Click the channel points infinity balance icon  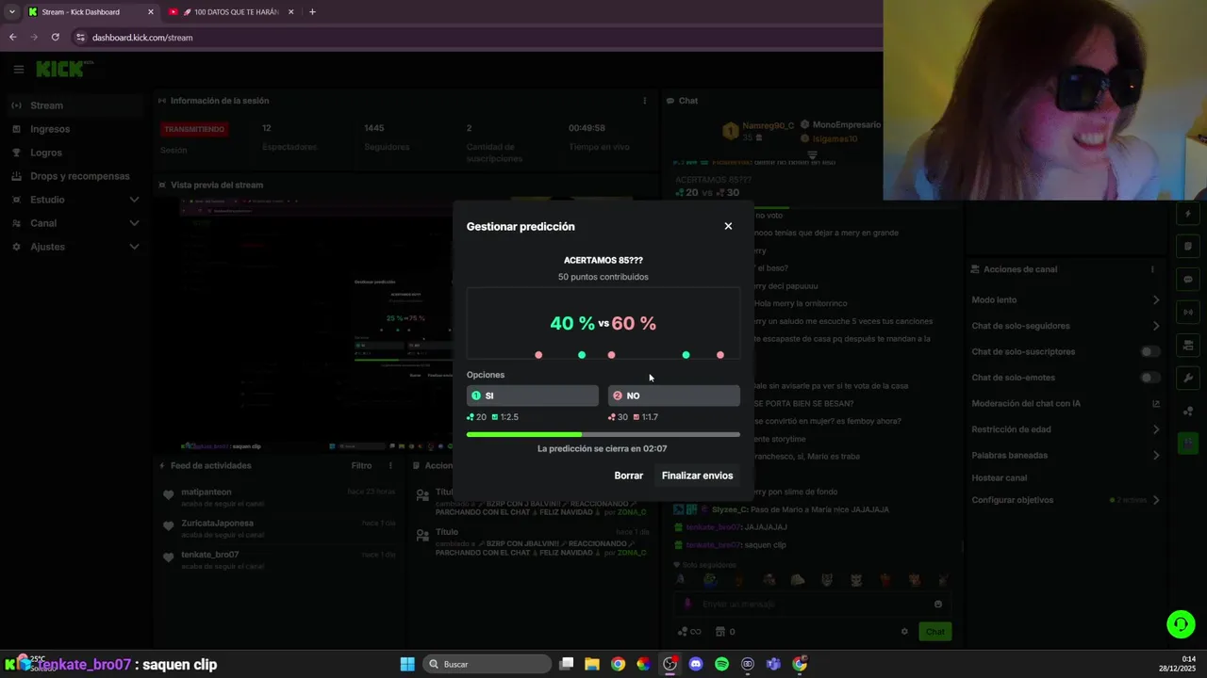coord(689,632)
